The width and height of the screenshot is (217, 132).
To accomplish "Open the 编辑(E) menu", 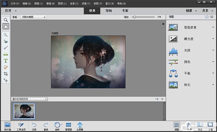I will tap(27, 4).
